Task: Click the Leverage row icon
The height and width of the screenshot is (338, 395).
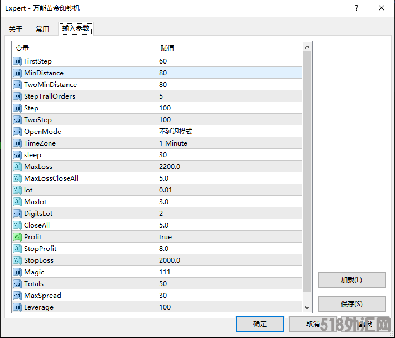Action: pos(17,307)
